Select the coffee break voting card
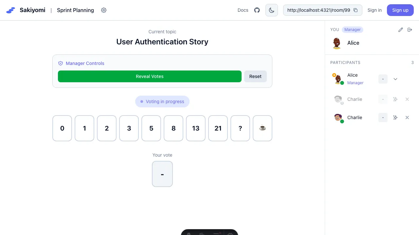The image size is (419, 235). click(x=262, y=128)
